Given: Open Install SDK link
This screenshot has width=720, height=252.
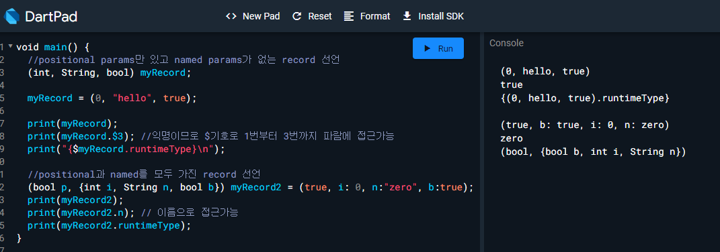Looking at the screenshot, I should 441,16.
